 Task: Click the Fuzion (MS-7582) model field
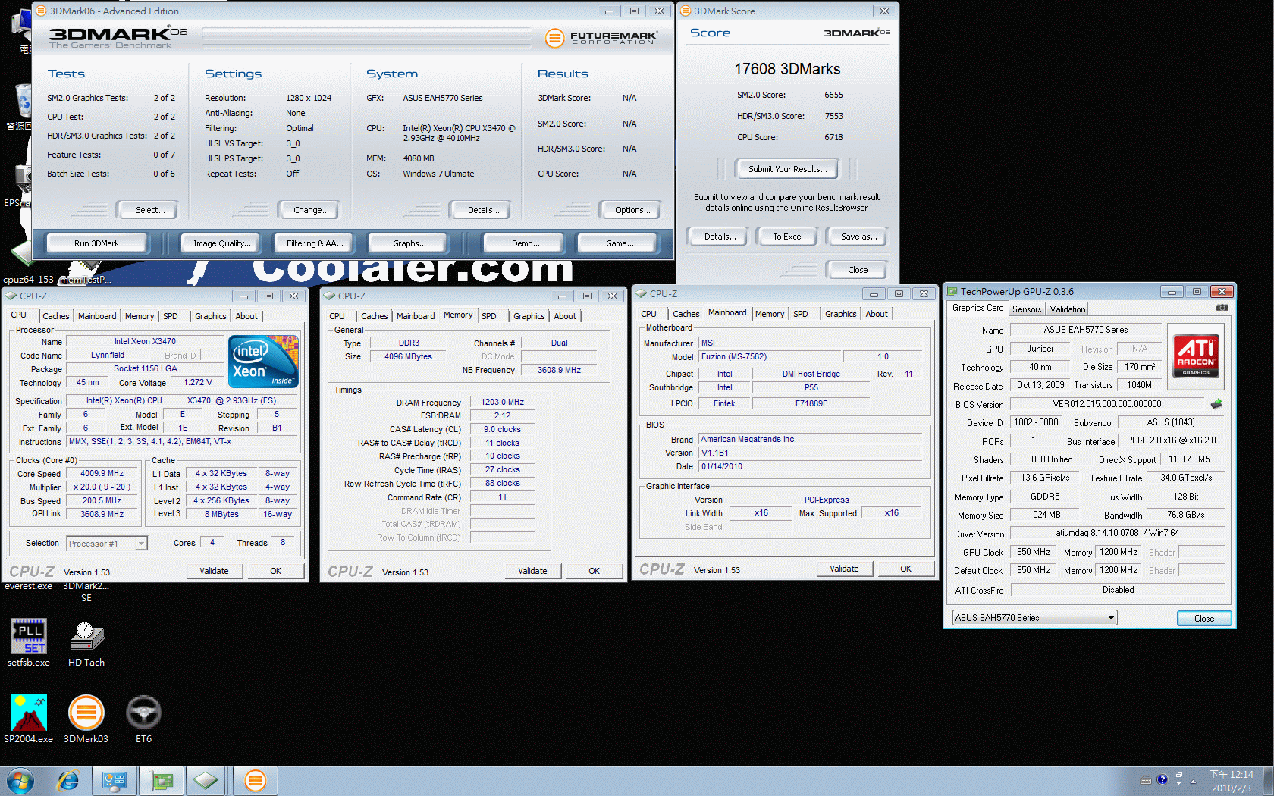[x=769, y=357]
